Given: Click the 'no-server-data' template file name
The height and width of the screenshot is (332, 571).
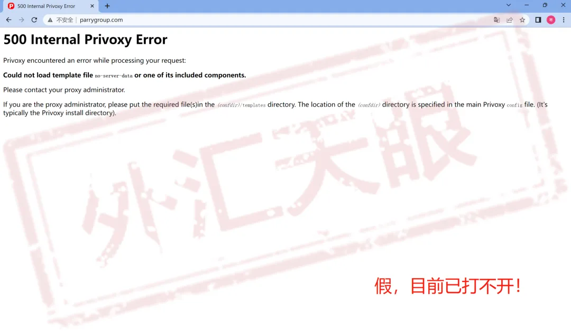Looking at the screenshot, I should coord(114,75).
